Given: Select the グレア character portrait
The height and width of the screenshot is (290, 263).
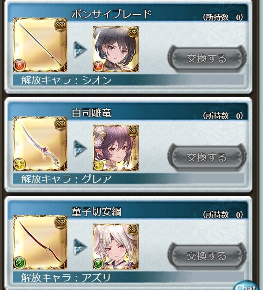Looking at the screenshot, I should [115, 148].
